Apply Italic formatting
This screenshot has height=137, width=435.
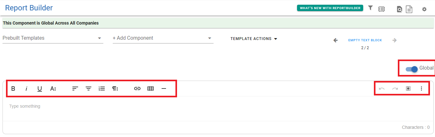point(26,89)
